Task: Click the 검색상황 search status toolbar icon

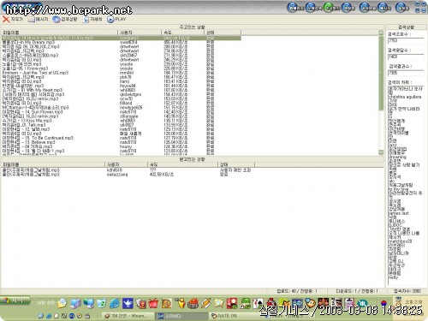Action: coord(56,19)
